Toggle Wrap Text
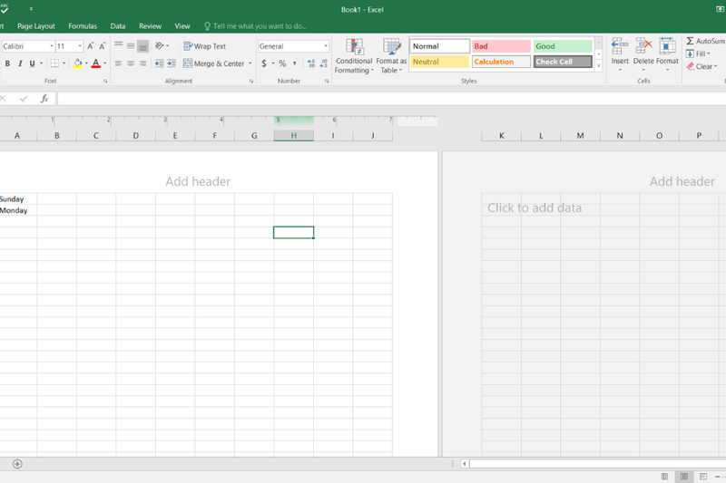Screen dimensions: 726x483 click(x=205, y=46)
